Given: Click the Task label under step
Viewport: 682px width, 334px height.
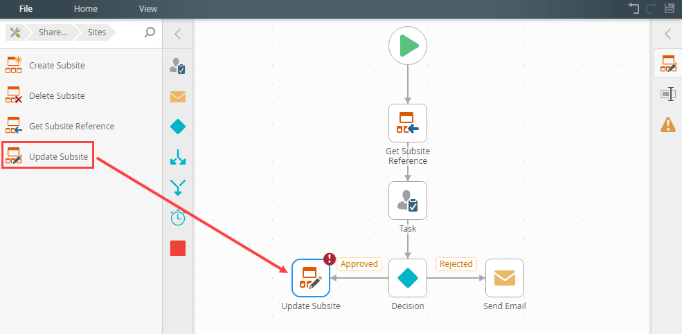Looking at the screenshot, I should tap(408, 228).
